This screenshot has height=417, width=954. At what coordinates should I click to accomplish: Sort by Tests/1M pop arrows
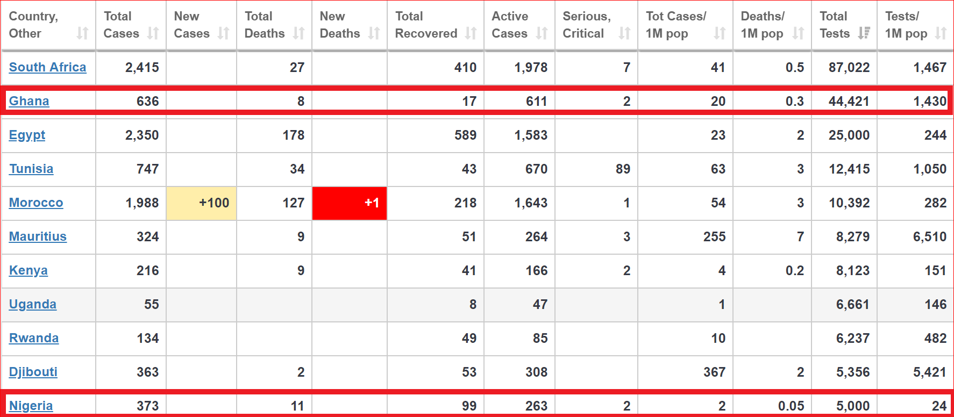(941, 33)
